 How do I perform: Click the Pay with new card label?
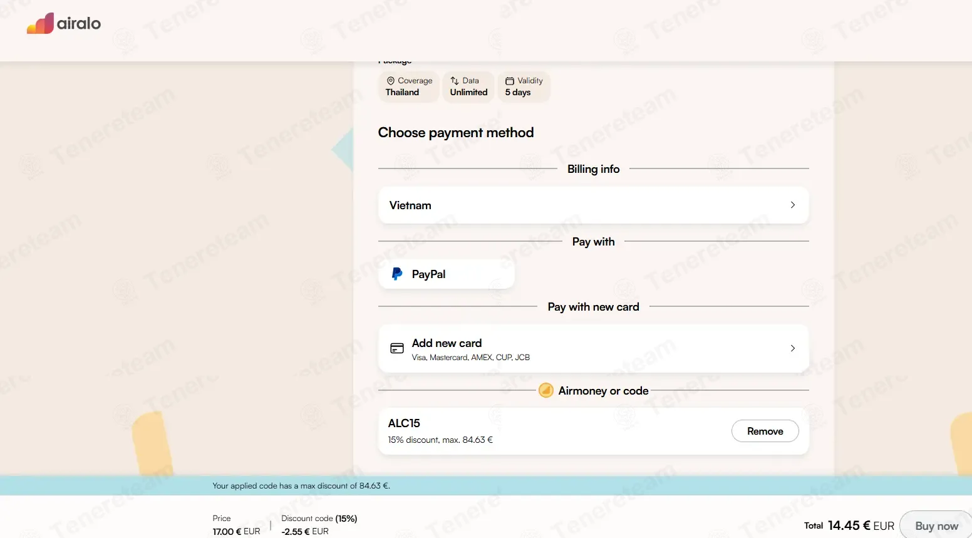[x=593, y=307]
